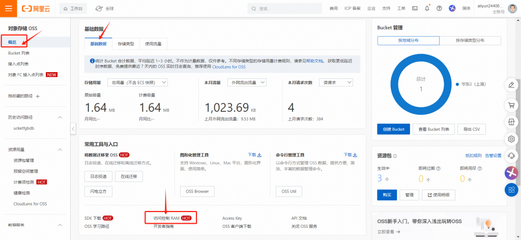Screen dimensions: 521x240
Task: Click the 在线迁移 button
Action: click(x=129, y=176)
